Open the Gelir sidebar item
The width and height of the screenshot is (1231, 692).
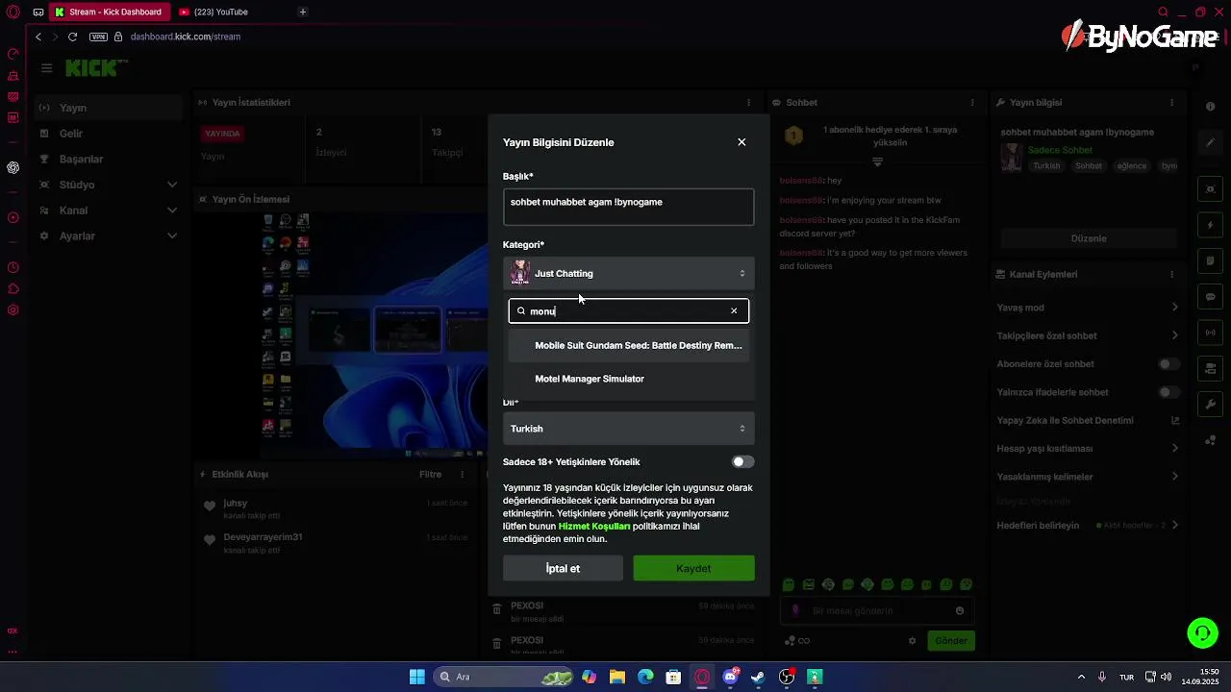[x=108, y=134]
